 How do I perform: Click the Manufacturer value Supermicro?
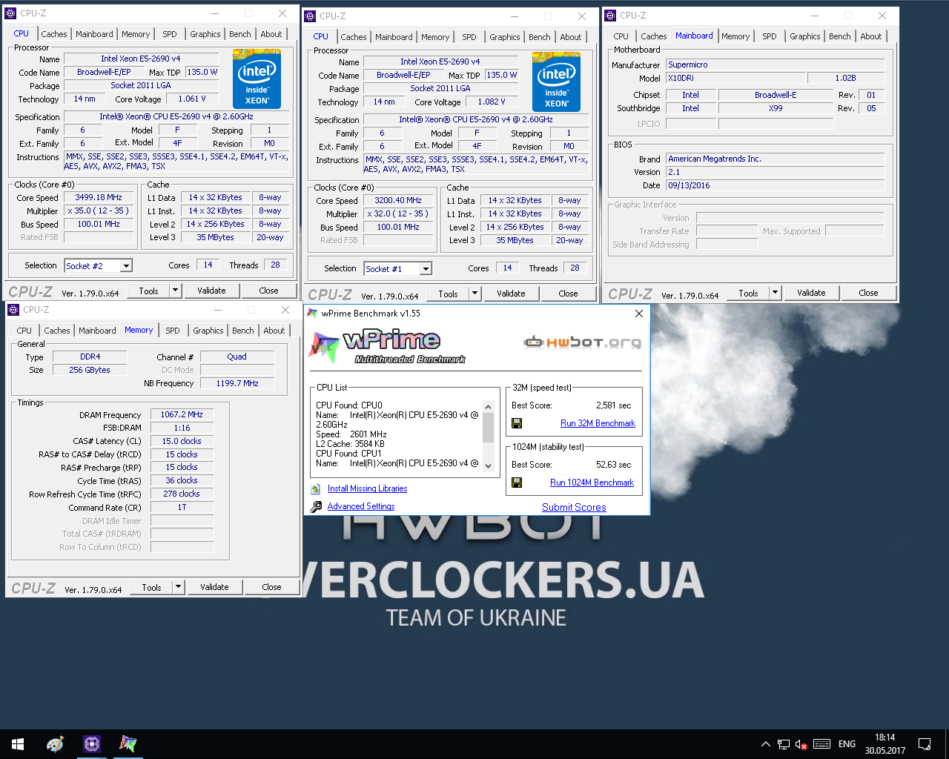(x=775, y=64)
